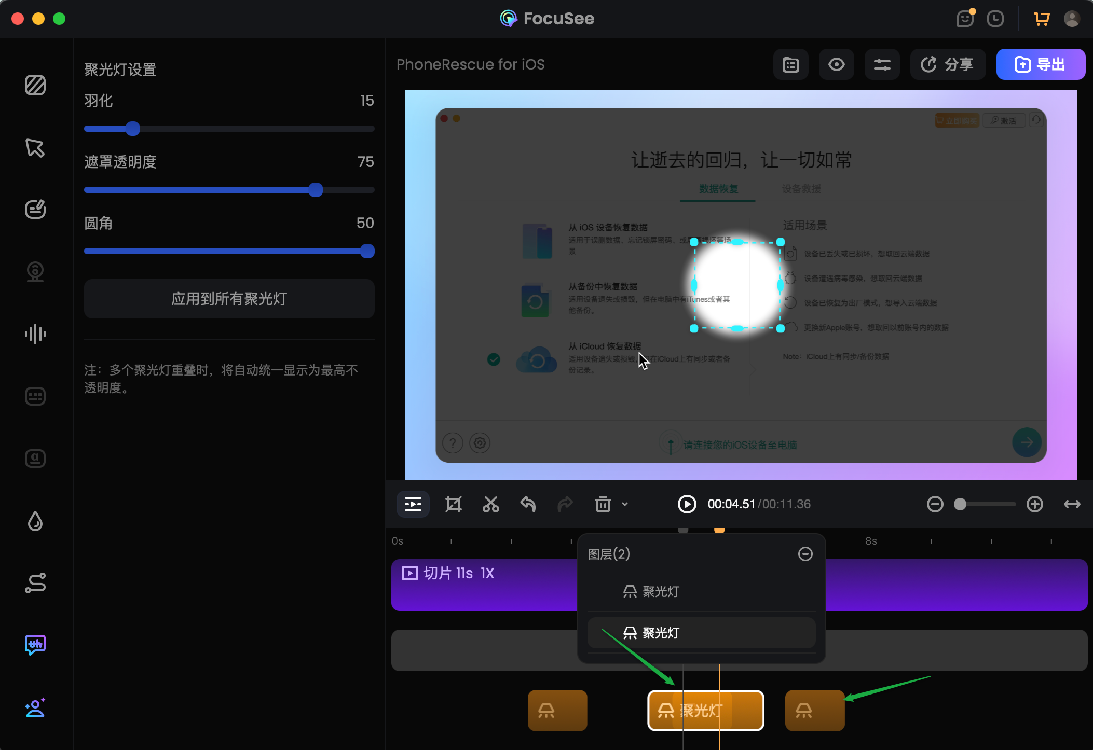The width and height of the screenshot is (1093, 750).
Task: Open the avatar sparkle sidebar panel
Action: (35, 707)
